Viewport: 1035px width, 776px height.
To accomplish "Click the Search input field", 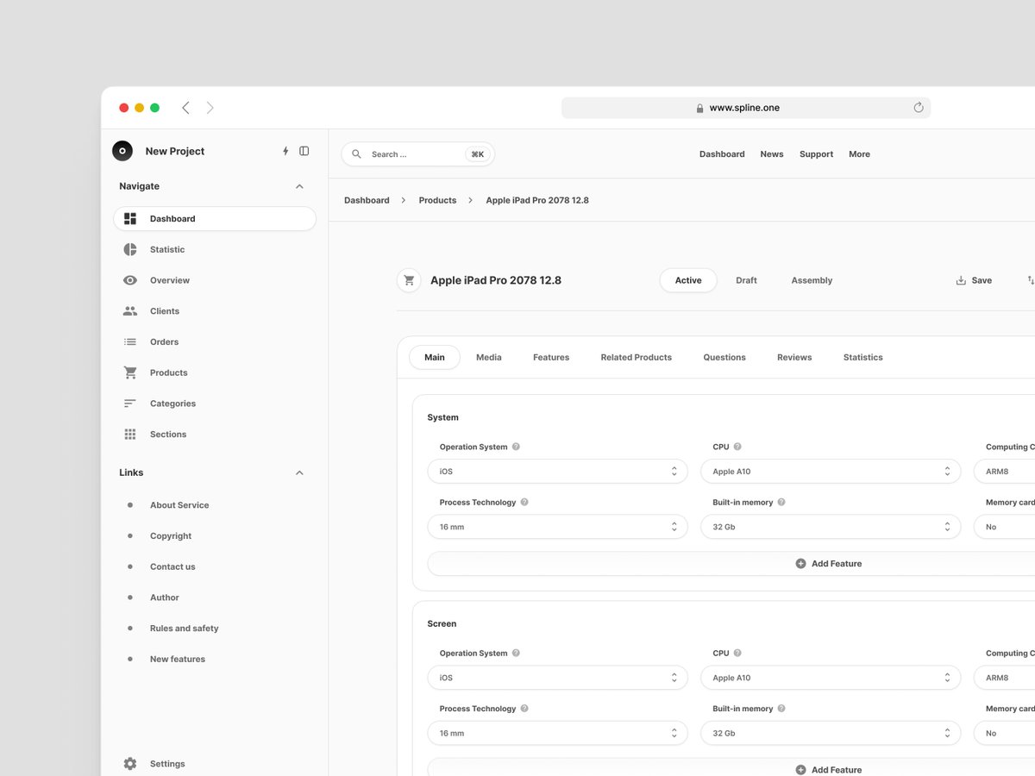I will [x=418, y=154].
